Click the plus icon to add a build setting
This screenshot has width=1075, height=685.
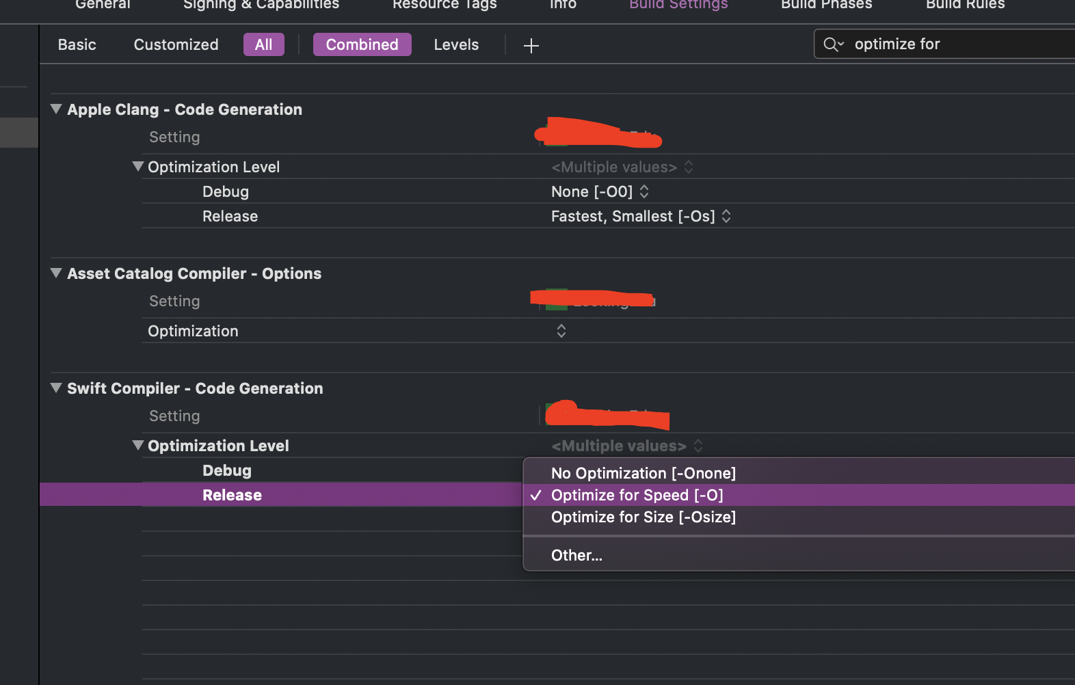point(531,45)
